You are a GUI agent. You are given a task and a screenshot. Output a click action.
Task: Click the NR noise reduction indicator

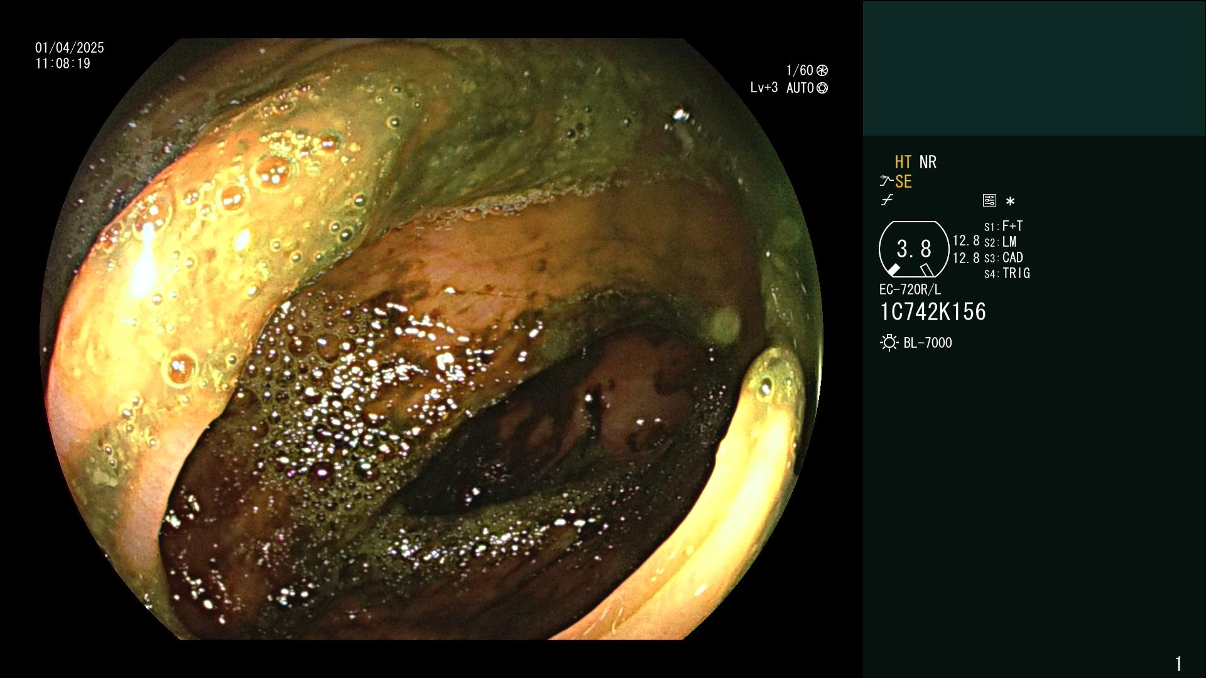pos(928,163)
